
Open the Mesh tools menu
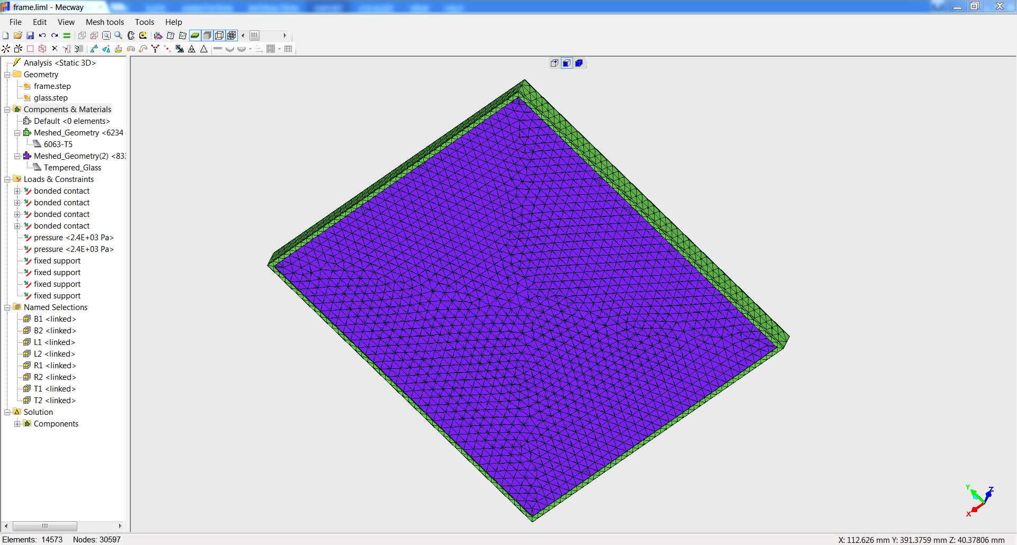click(104, 22)
